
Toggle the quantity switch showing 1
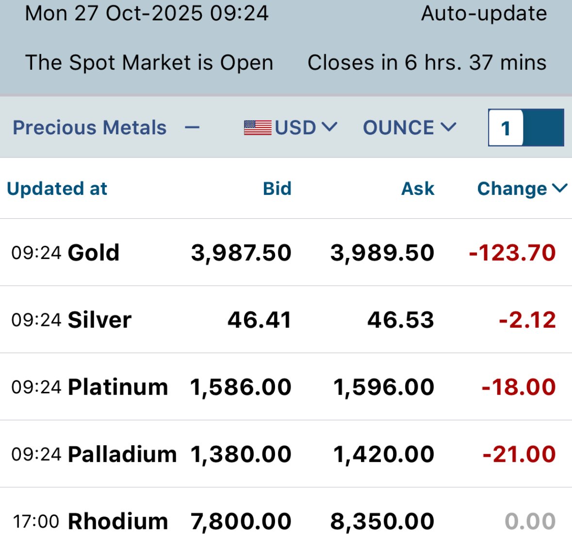(526, 128)
